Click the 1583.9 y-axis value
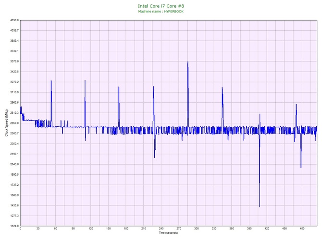 (x=14, y=195)
